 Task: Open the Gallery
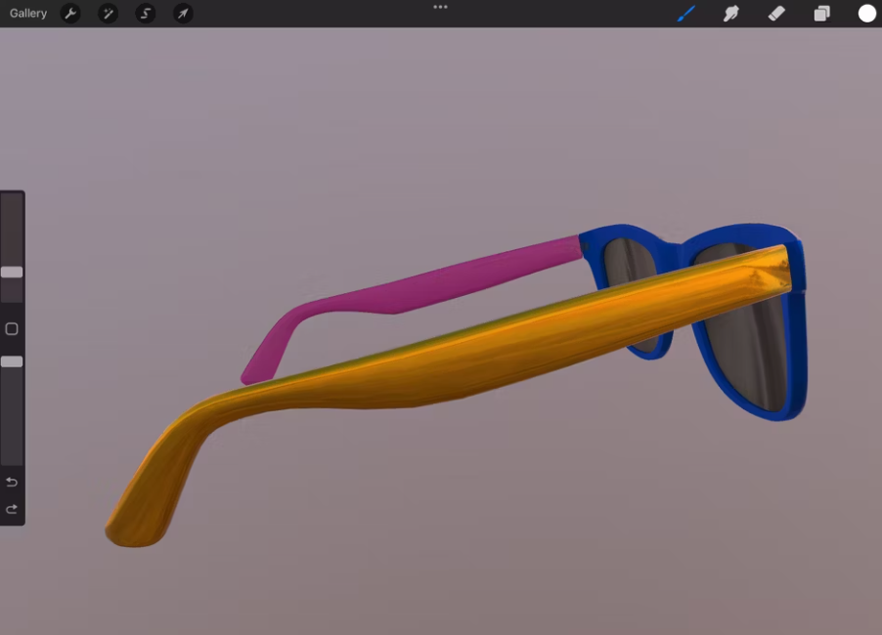click(28, 13)
